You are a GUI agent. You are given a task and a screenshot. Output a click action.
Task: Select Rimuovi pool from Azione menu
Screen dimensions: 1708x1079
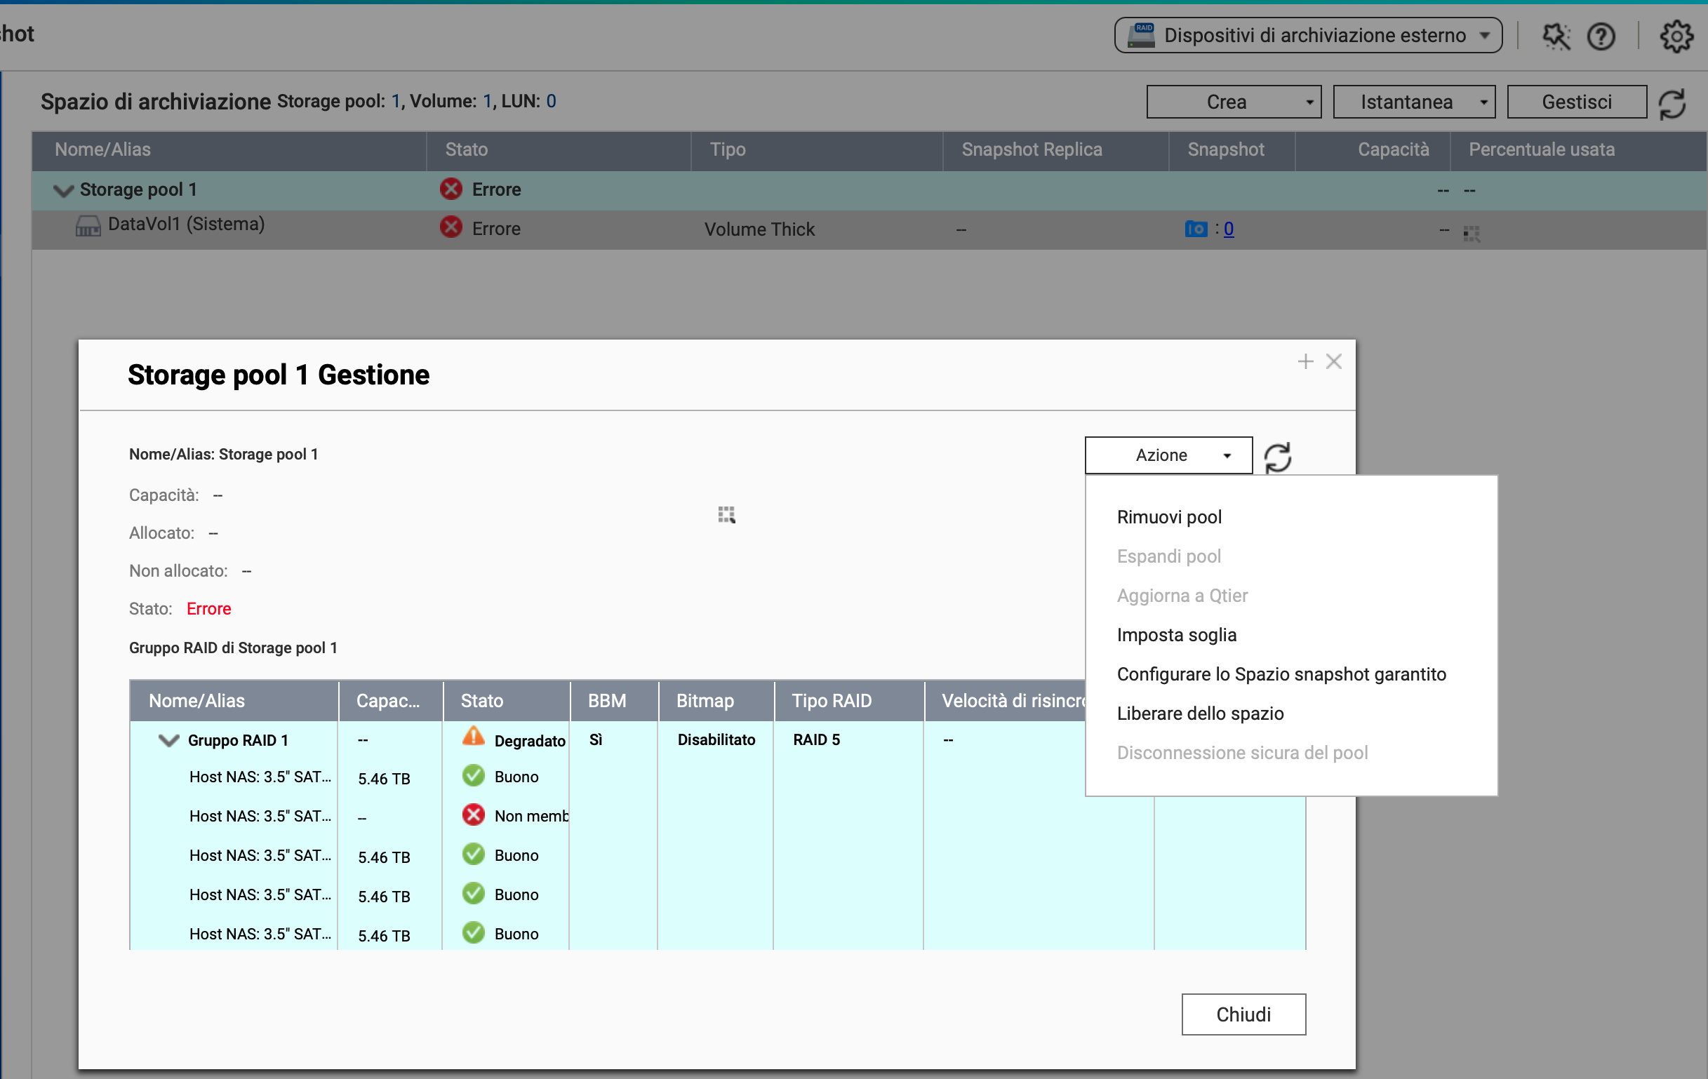pyautogui.click(x=1169, y=517)
